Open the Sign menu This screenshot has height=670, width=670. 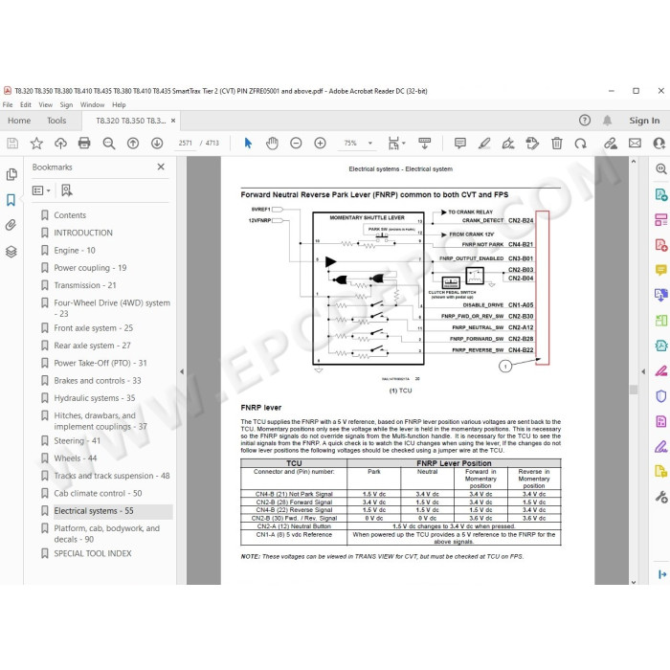66,104
